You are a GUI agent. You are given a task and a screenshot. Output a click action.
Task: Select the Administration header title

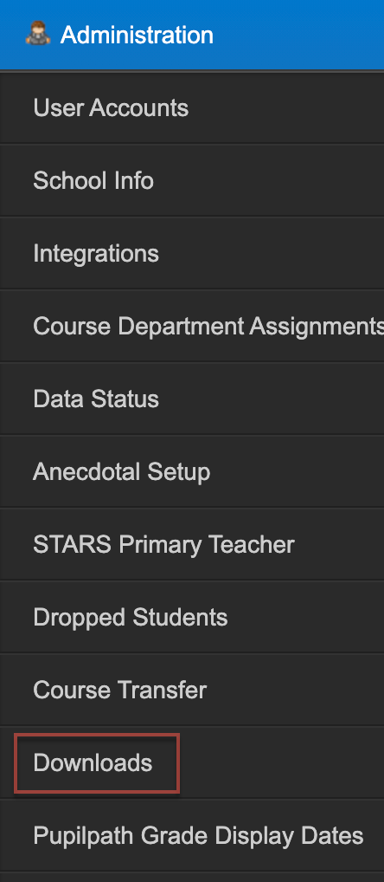tap(137, 35)
